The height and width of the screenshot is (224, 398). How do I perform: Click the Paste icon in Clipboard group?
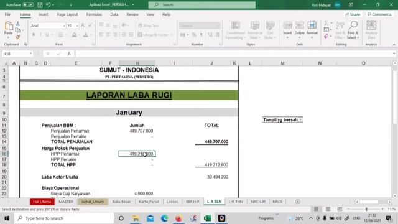(x=9, y=26)
